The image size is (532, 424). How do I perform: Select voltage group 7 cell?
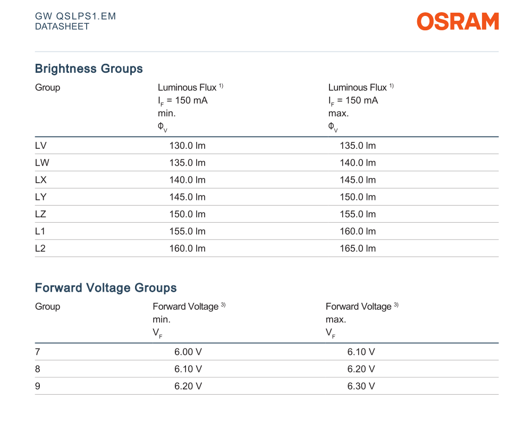38,352
